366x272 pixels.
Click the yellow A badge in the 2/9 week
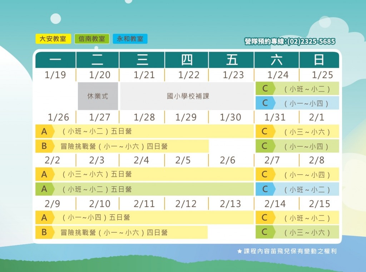pos(44,217)
